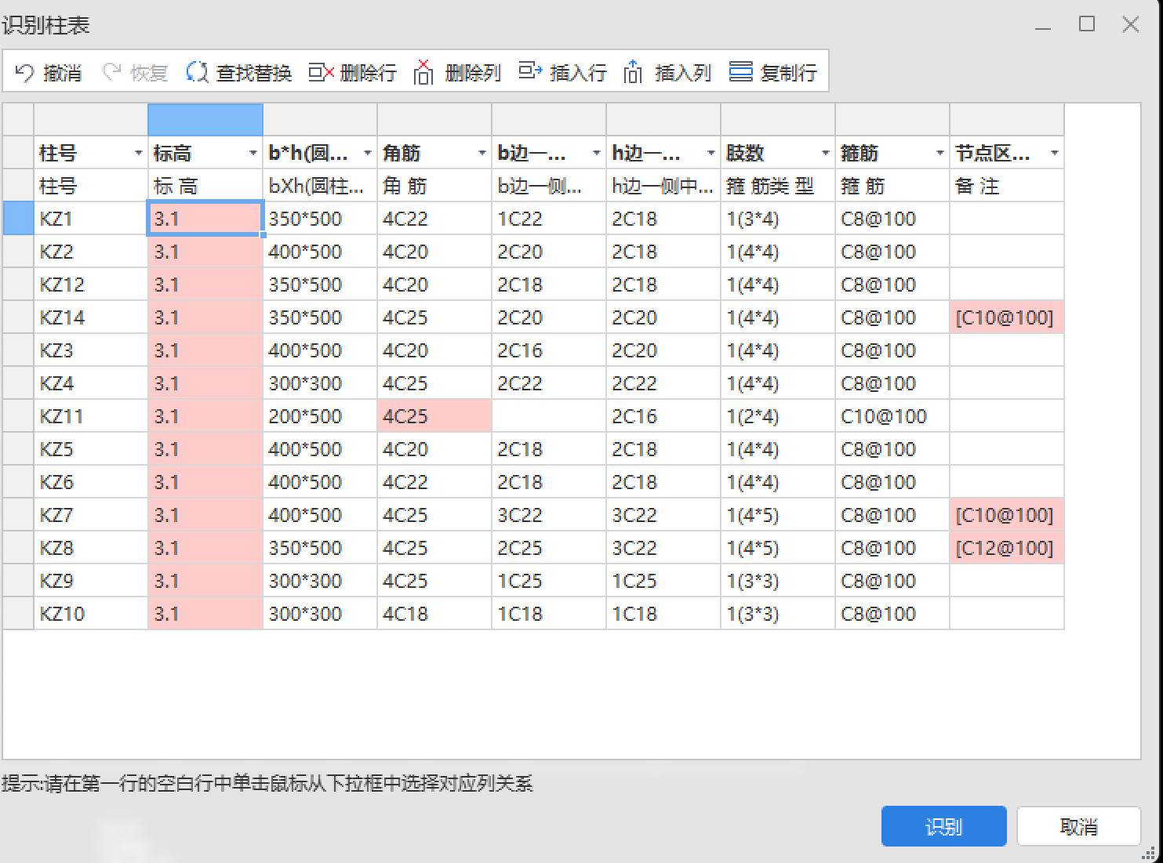The image size is (1163, 863).
Task: Close the 识别柱表 dialog
Action: click(x=1131, y=24)
